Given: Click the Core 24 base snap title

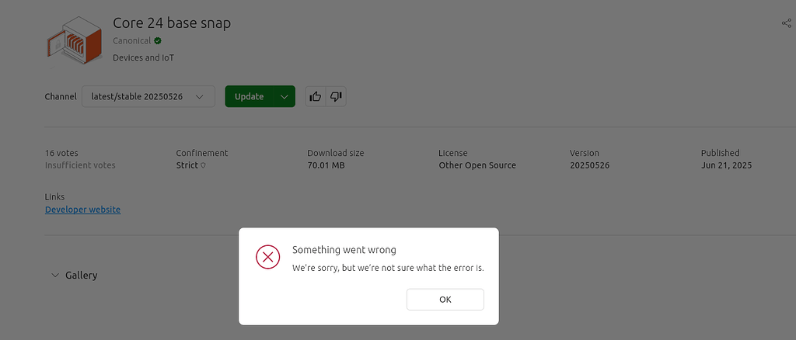Looking at the screenshot, I should 172,23.
